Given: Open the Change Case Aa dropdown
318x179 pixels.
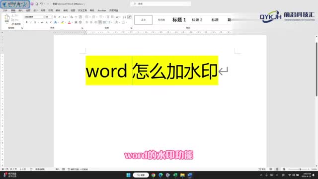Looking at the screenshot, I should click(65, 17).
